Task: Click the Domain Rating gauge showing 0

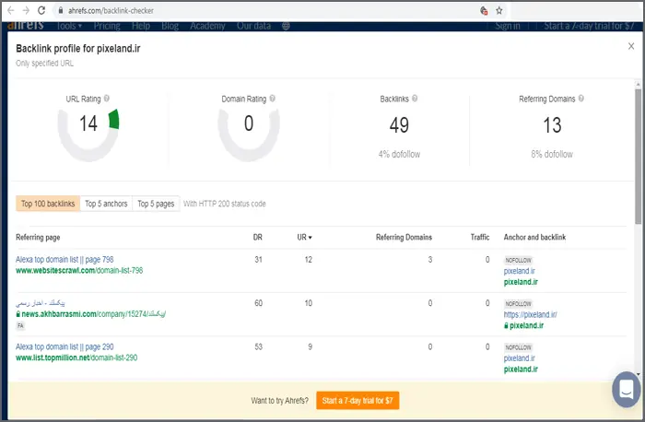Action: pos(249,134)
